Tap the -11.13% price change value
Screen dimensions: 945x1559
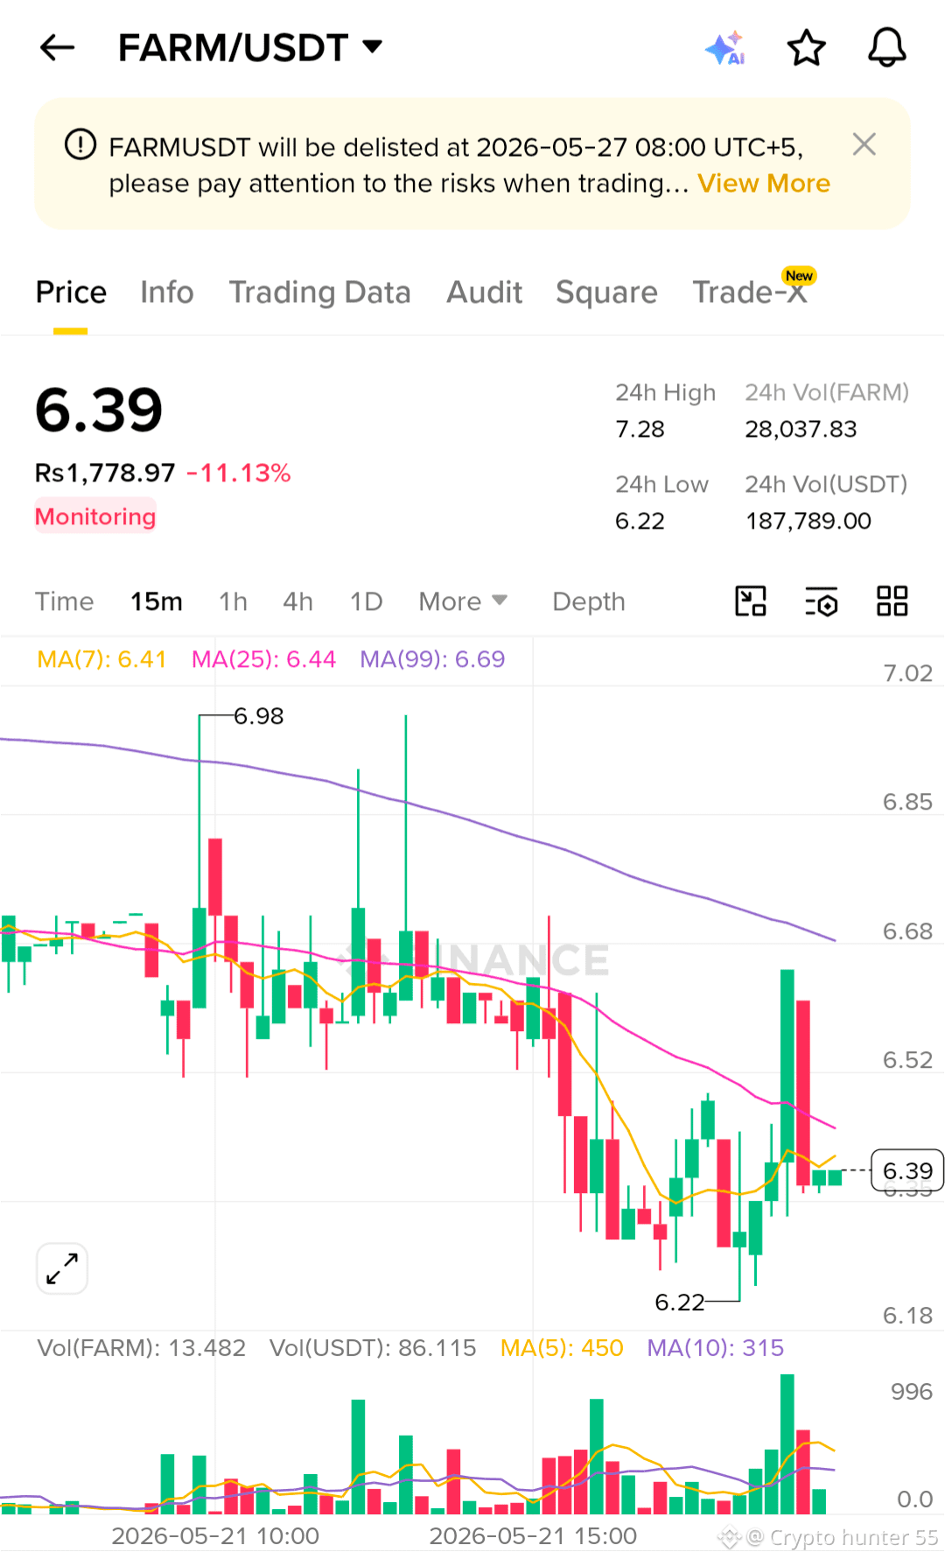pos(239,474)
